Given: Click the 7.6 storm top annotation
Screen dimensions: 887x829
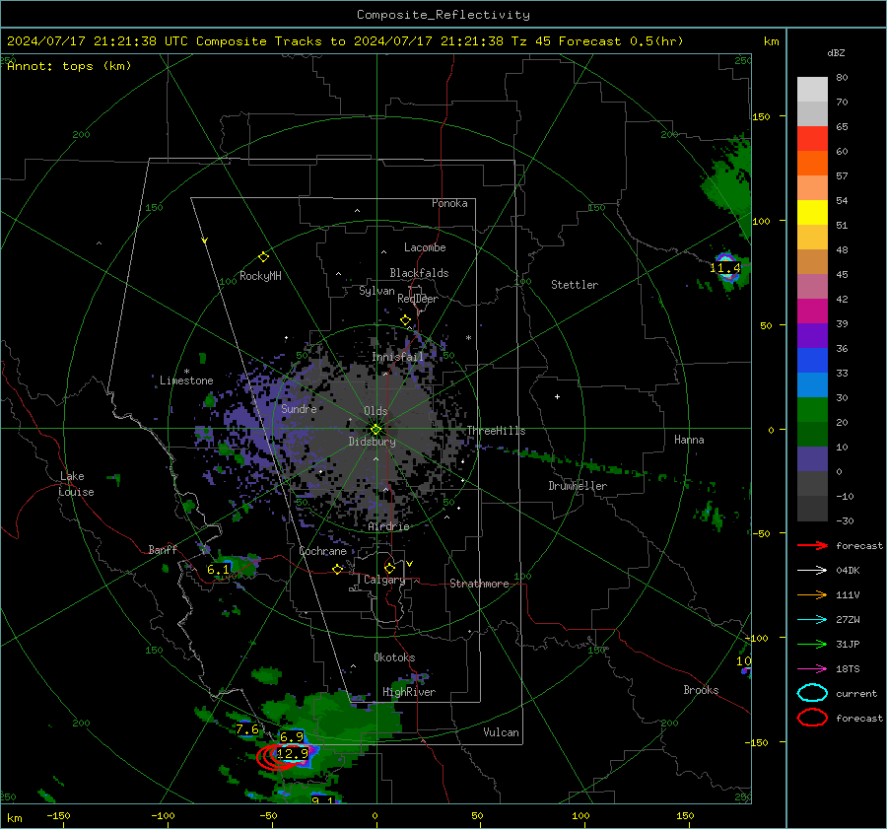Looking at the screenshot, I should (247, 729).
